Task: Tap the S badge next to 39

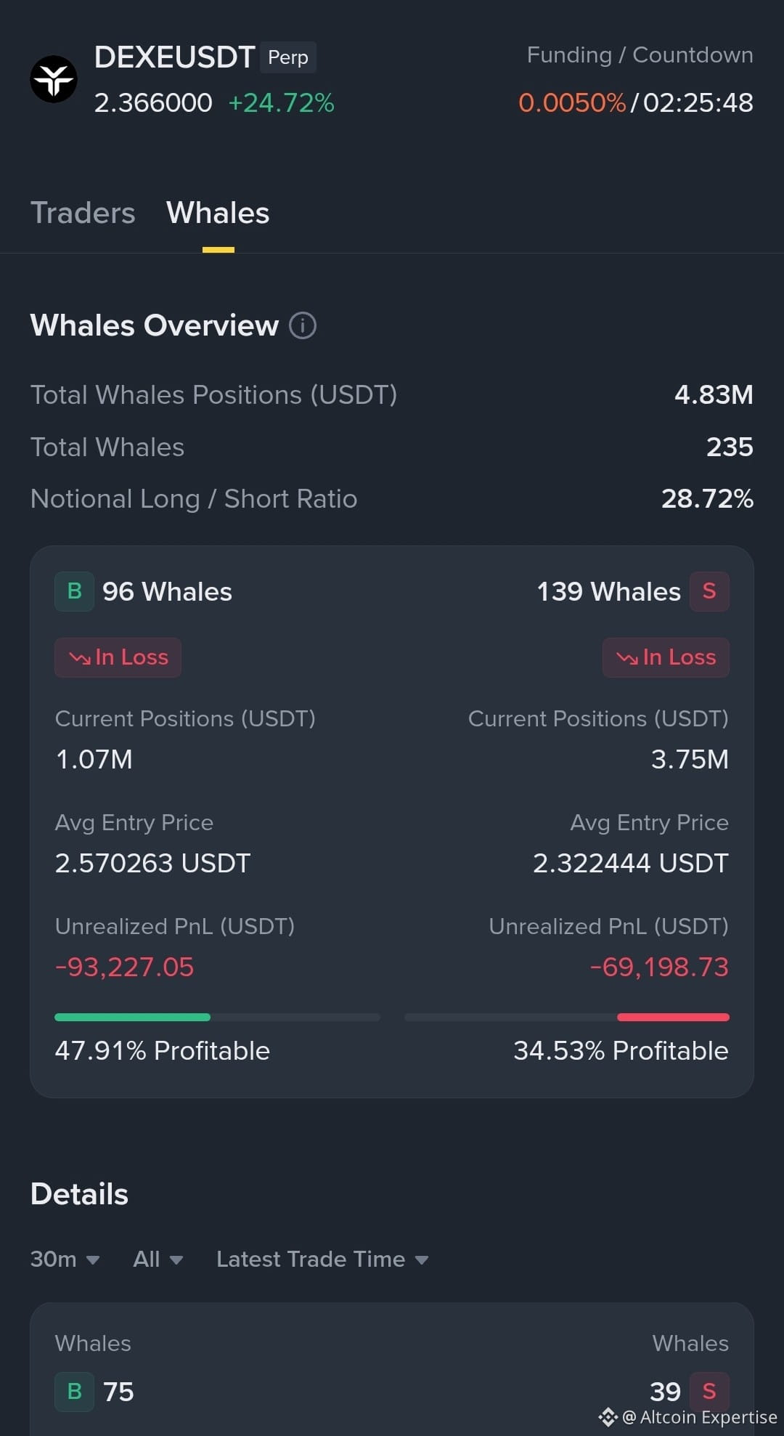Action: [x=709, y=1392]
